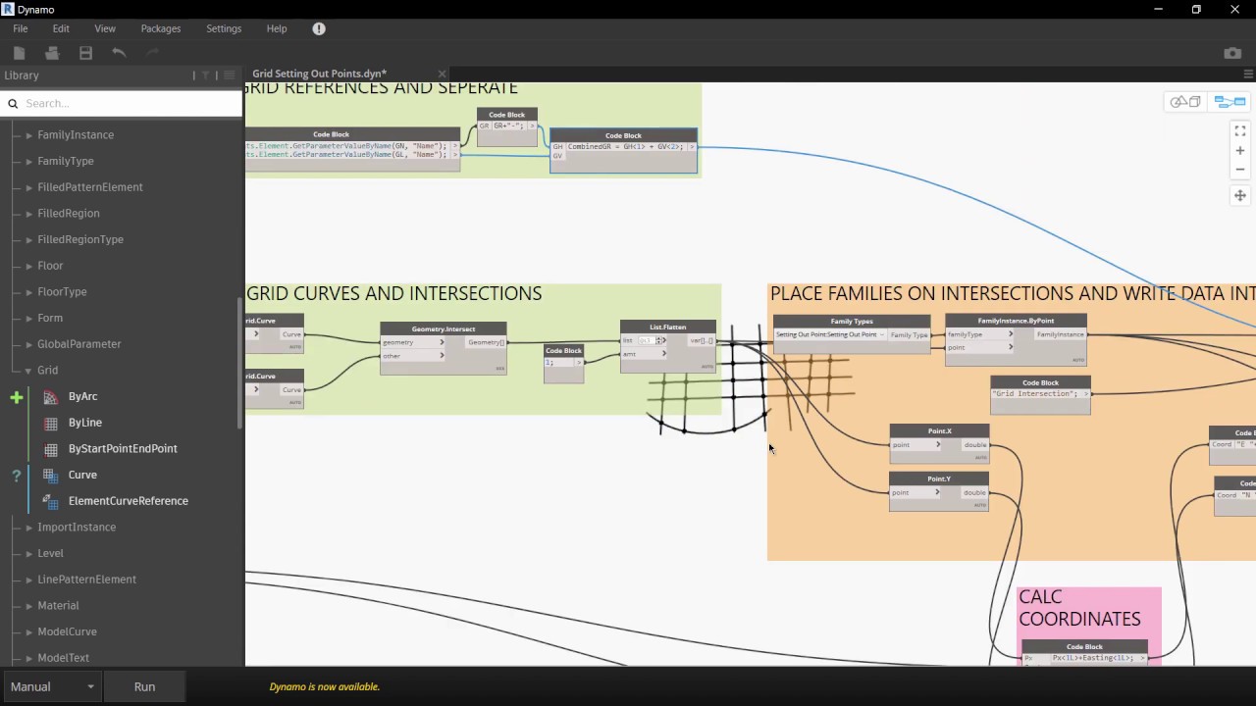Zoom in on the graph canvas

click(1240, 151)
